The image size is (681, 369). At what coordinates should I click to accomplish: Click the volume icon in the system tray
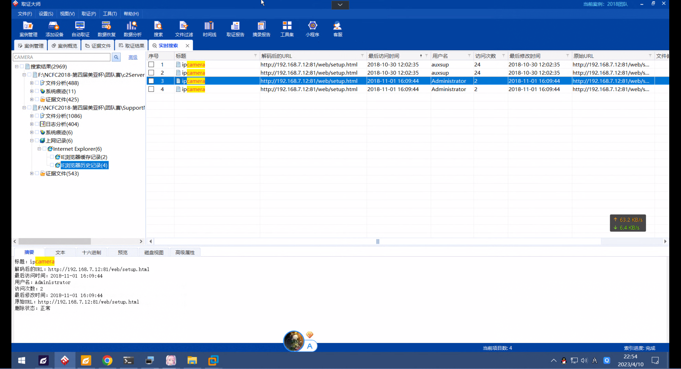click(584, 360)
